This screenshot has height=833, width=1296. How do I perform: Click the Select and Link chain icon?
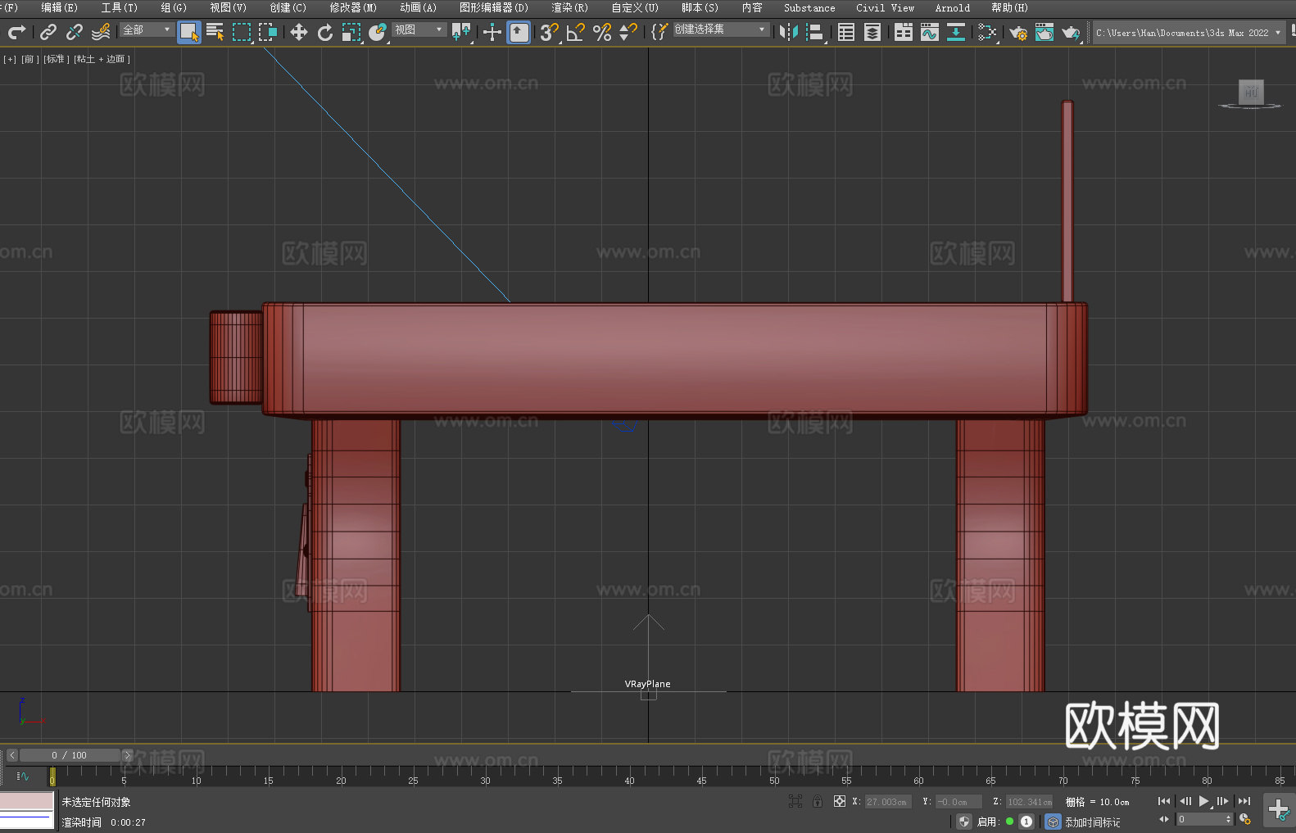coord(48,32)
